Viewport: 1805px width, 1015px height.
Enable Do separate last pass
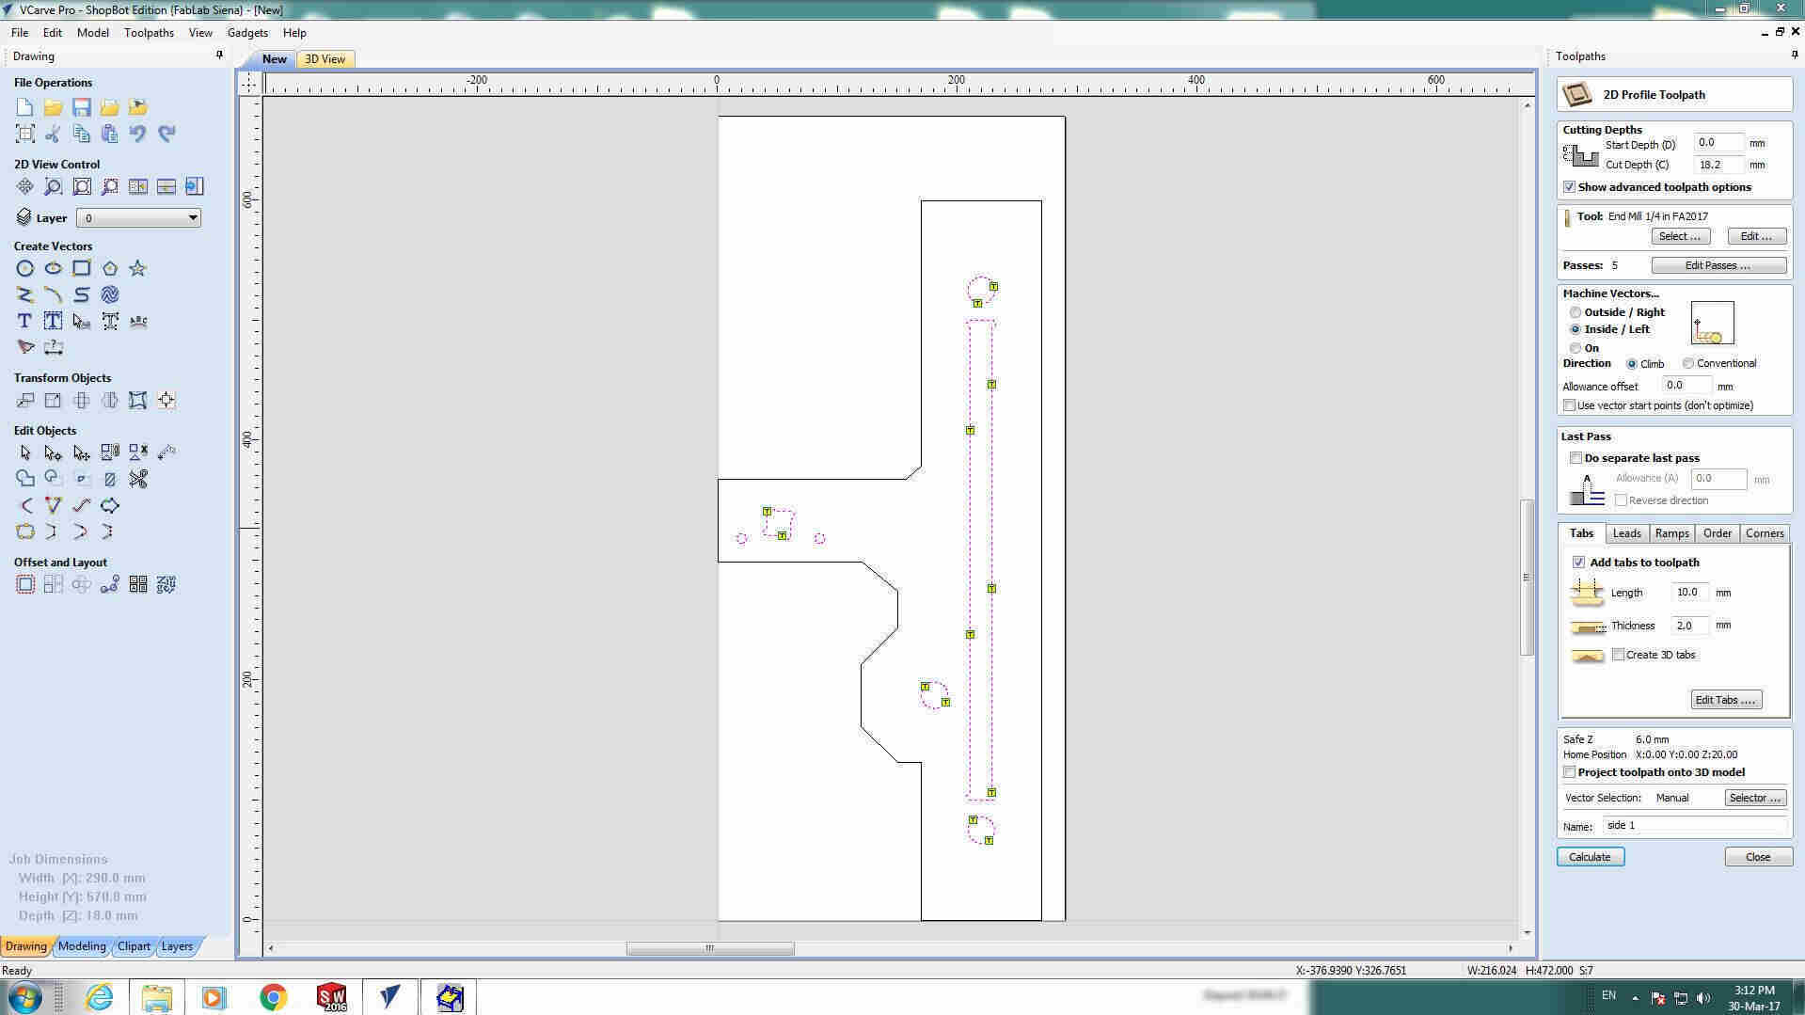(1575, 458)
